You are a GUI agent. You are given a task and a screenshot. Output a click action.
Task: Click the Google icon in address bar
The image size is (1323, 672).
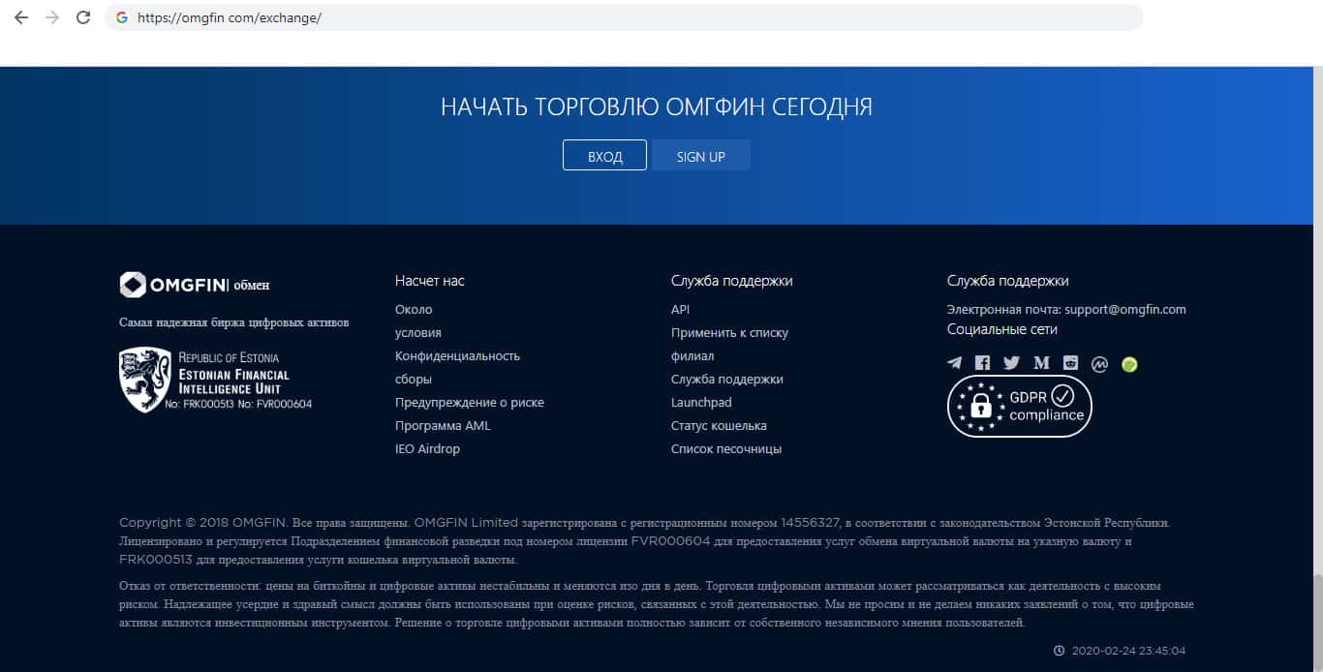122,17
